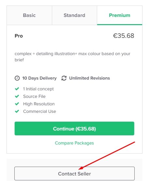Switch to the Basic package tab

point(29,15)
